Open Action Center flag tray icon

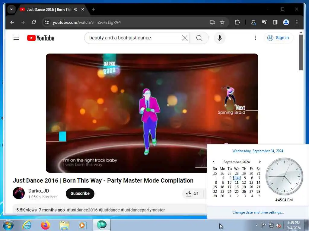[264, 225]
